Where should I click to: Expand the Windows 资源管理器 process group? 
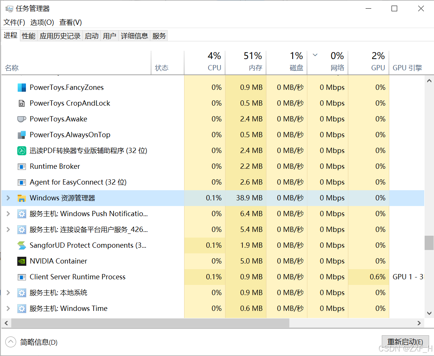(x=8, y=198)
